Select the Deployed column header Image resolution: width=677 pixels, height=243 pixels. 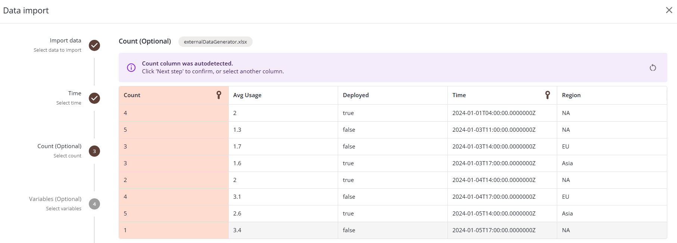356,95
